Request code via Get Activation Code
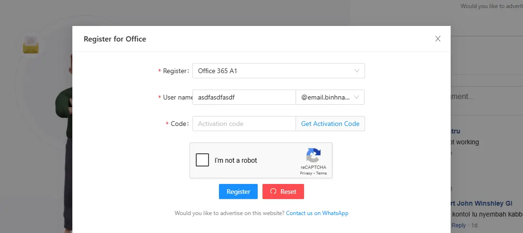Screen dimensions: 523x233 tap(330, 124)
